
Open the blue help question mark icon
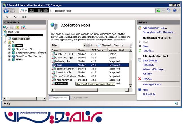[175, 10]
